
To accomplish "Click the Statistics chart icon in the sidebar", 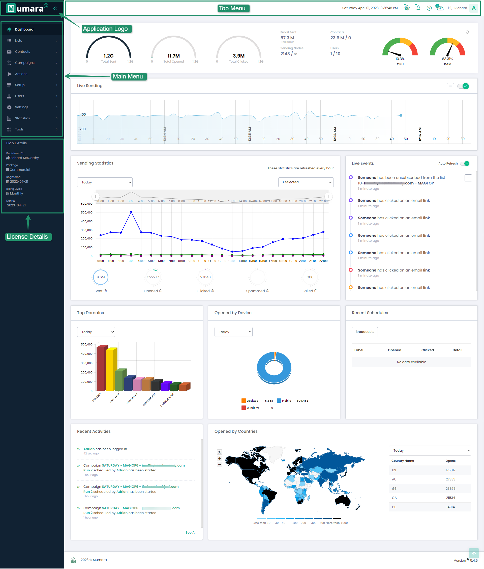I will [9, 118].
